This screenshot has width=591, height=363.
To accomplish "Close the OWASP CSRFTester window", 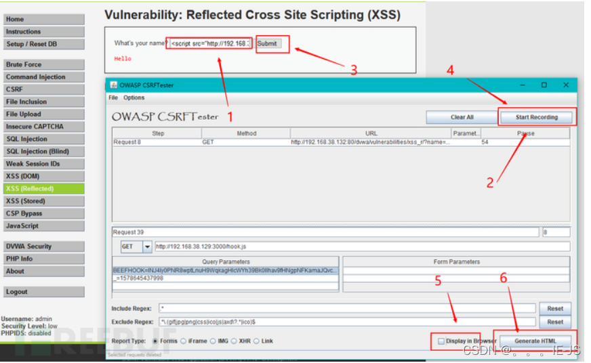I will [566, 85].
